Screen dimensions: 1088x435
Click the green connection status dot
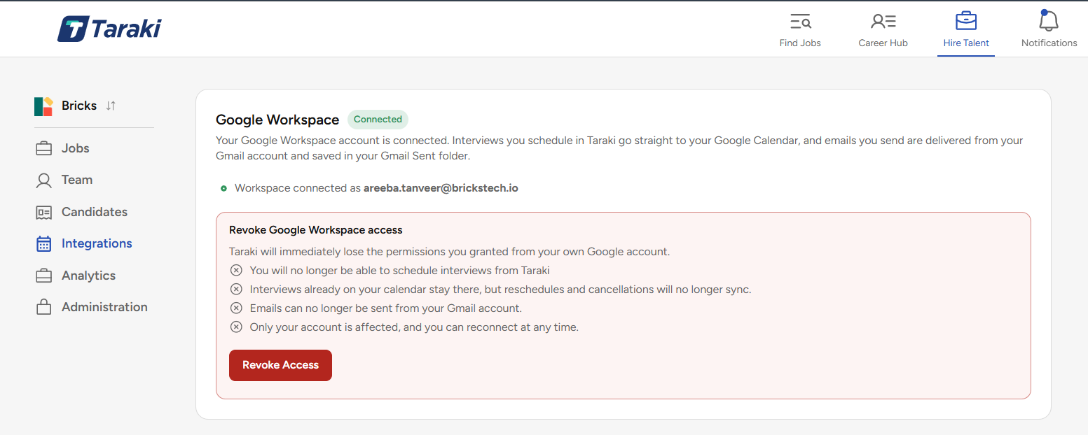coord(223,188)
